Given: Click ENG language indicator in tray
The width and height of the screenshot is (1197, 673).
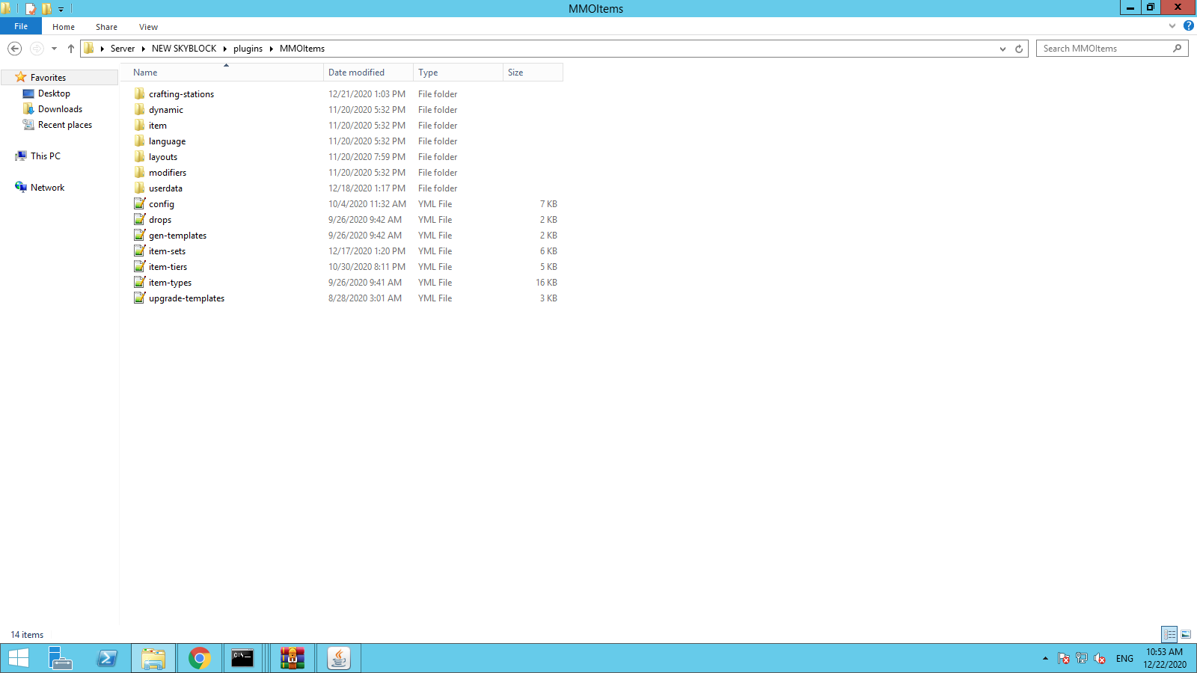Looking at the screenshot, I should pos(1124,659).
